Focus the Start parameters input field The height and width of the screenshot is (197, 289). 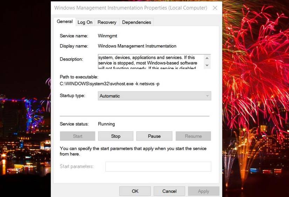point(158,167)
